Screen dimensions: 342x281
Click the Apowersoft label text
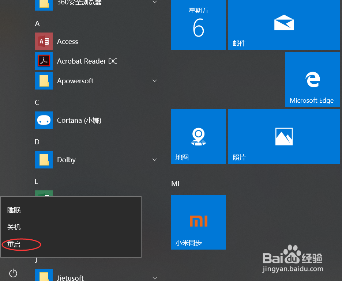(75, 81)
